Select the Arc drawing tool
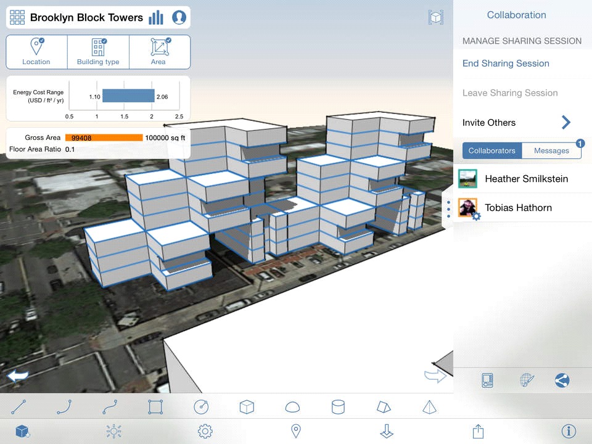 click(64, 407)
